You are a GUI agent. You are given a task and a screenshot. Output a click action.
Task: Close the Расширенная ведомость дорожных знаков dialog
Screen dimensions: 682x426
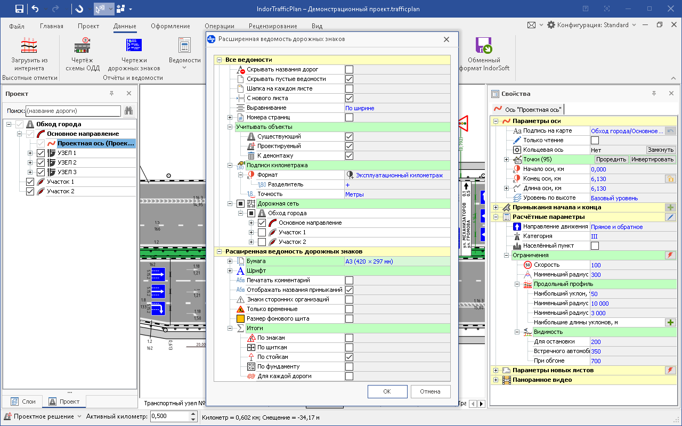pos(446,39)
